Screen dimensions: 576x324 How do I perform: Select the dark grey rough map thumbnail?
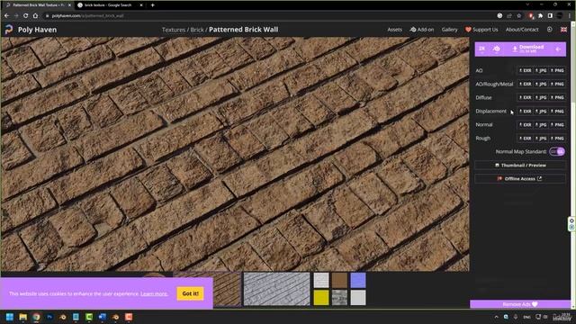tap(339, 298)
